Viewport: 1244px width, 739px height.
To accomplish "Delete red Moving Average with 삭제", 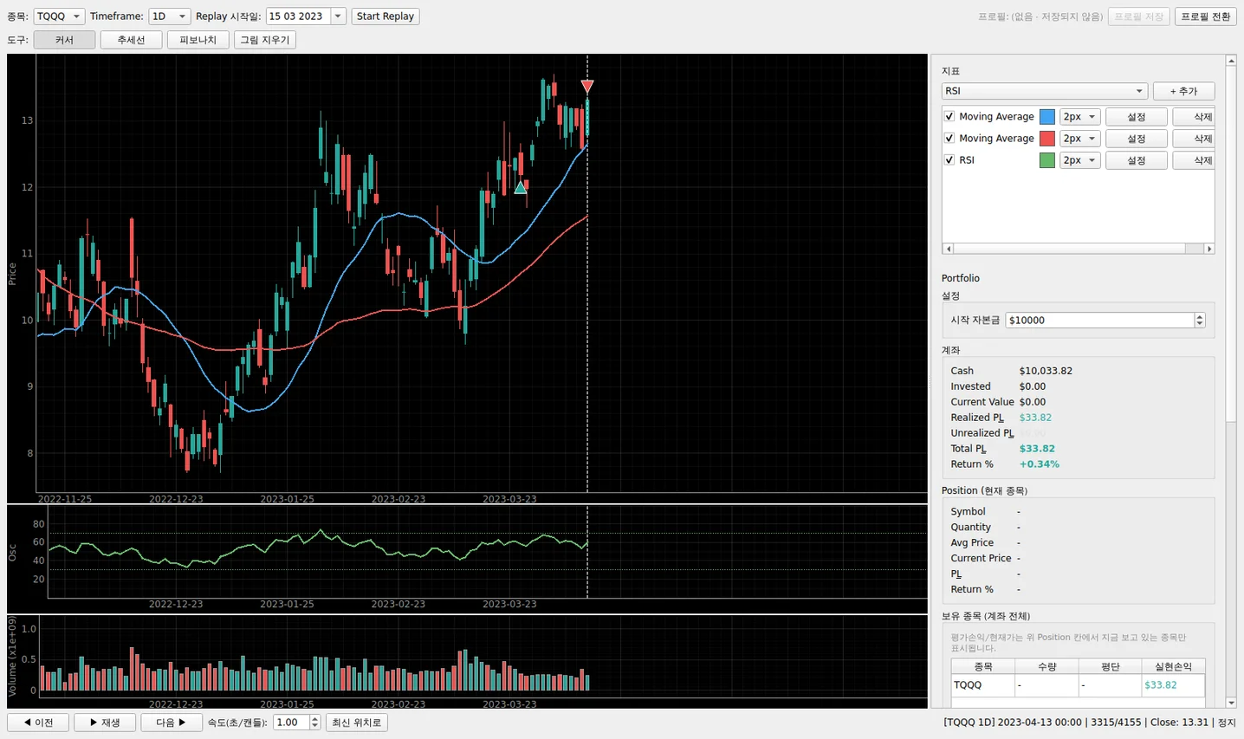I will 1195,139.
